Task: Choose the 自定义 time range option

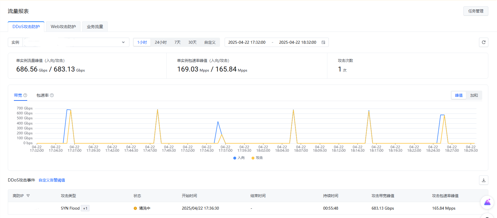Action: click(x=210, y=42)
